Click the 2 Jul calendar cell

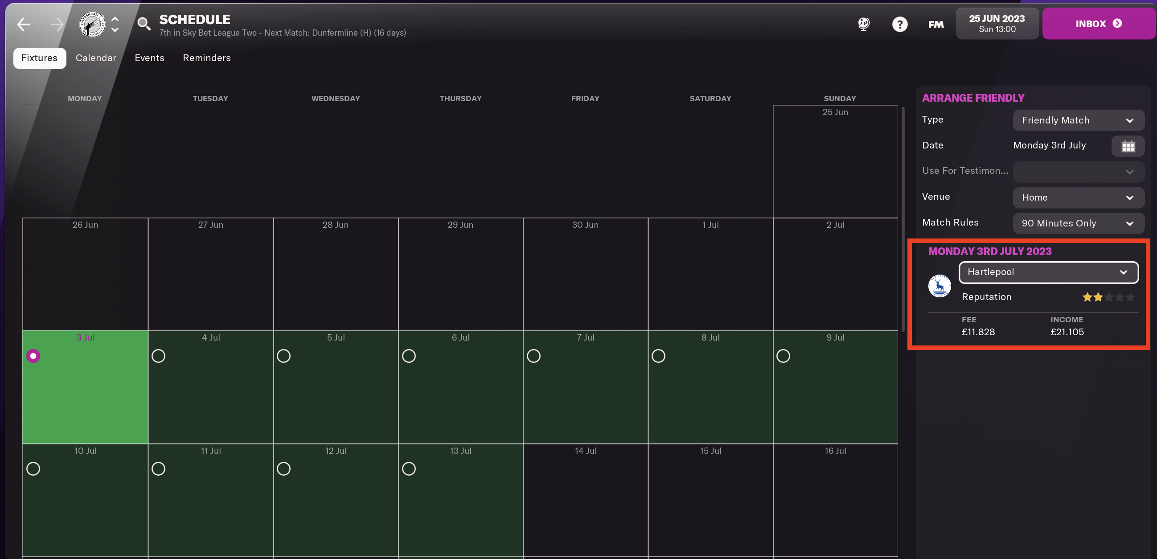pos(835,274)
